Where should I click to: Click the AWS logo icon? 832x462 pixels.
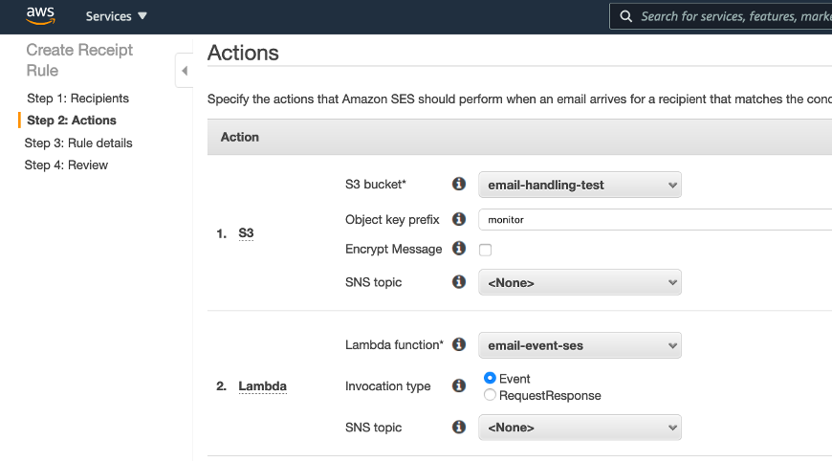click(41, 15)
